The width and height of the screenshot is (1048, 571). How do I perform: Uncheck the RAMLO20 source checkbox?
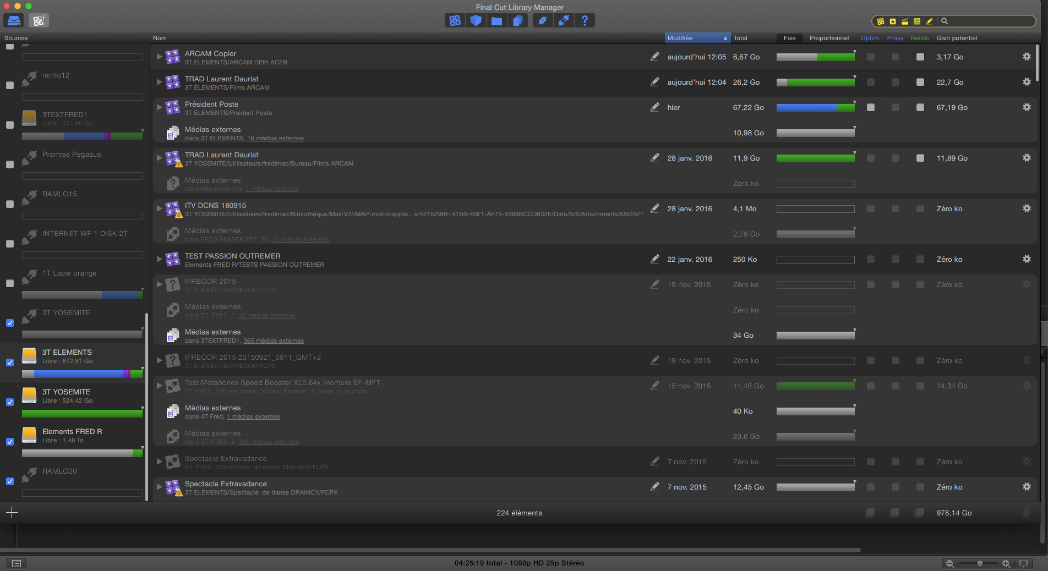pos(9,481)
